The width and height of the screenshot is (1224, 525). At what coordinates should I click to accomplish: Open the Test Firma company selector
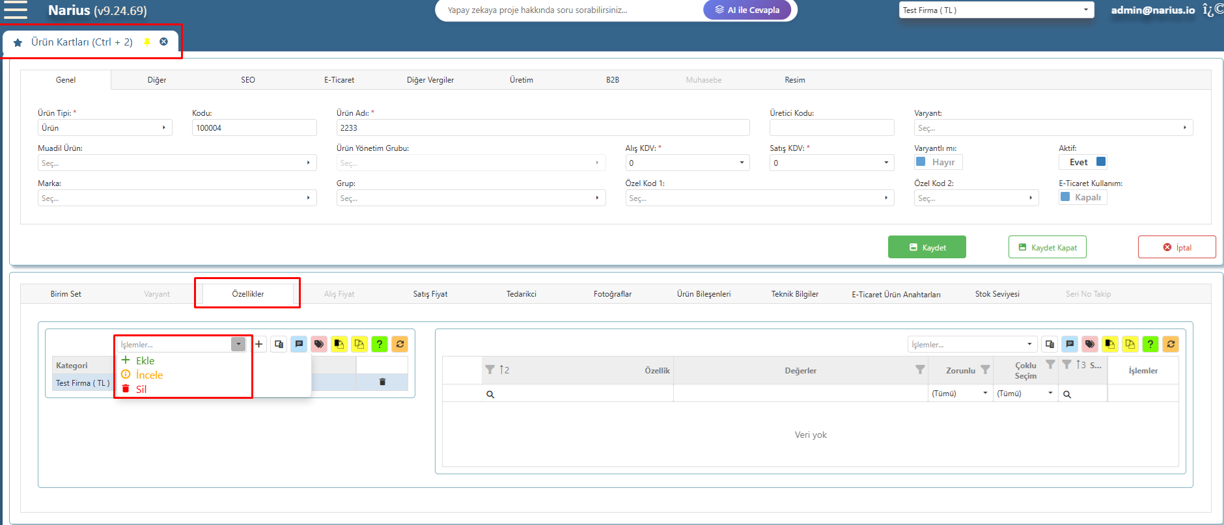(x=996, y=10)
